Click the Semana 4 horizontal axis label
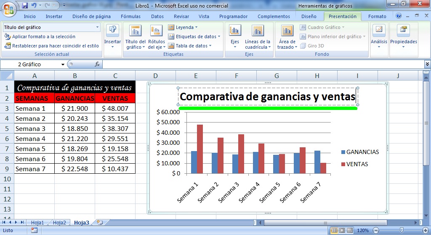Viewport: 431px width, 235px height. click(x=249, y=192)
